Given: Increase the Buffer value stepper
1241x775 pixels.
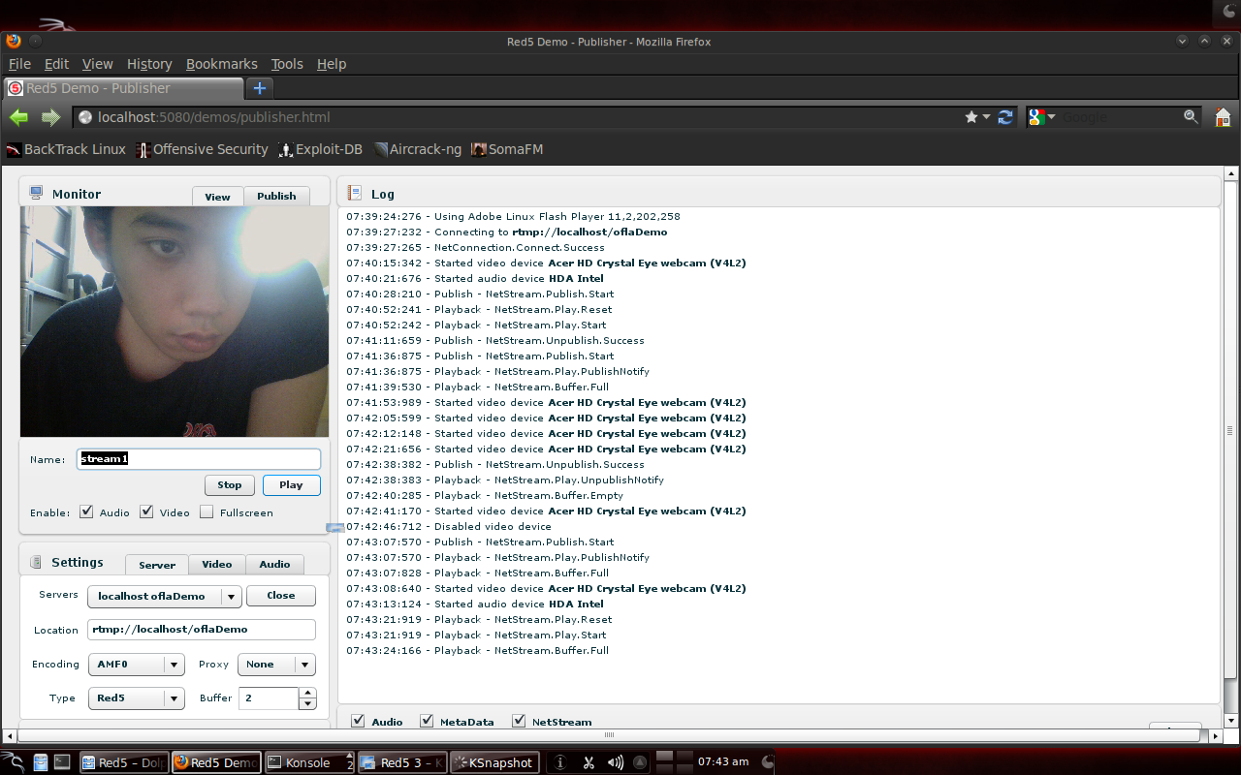Looking at the screenshot, I should point(307,693).
